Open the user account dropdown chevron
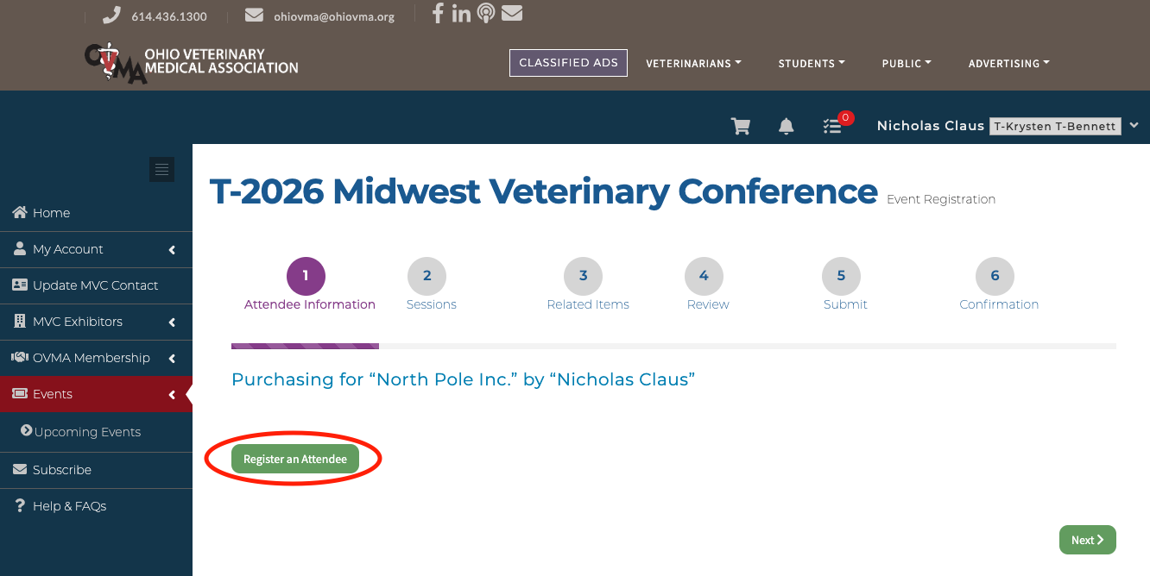1150x576 pixels. click(1134, 126)
